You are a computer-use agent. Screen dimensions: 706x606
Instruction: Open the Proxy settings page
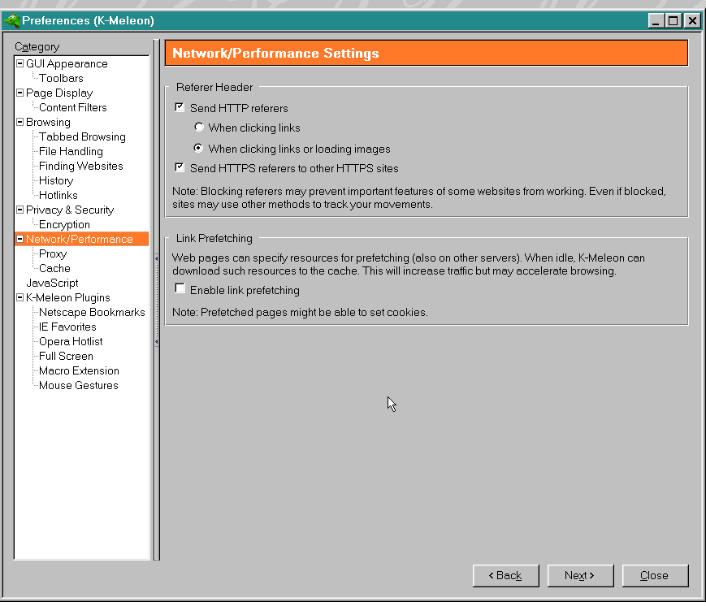tap(53, 253)
